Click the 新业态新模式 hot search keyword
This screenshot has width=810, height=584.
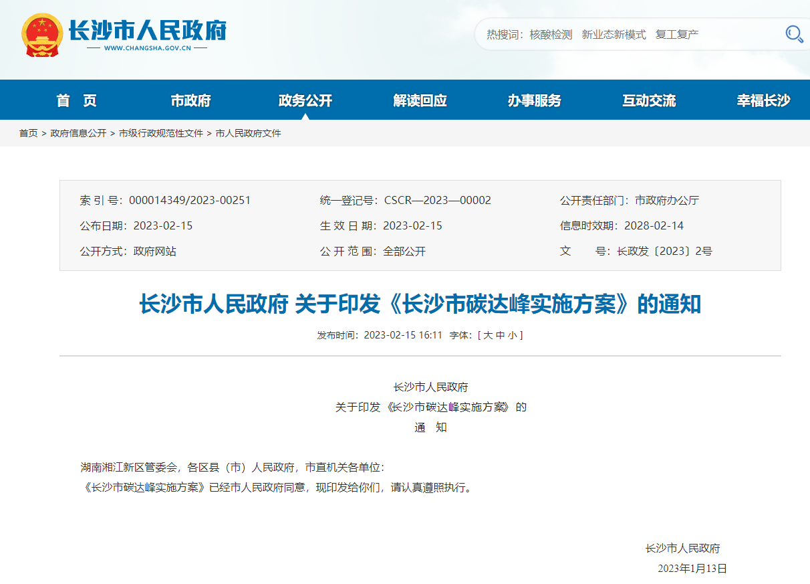613,34
